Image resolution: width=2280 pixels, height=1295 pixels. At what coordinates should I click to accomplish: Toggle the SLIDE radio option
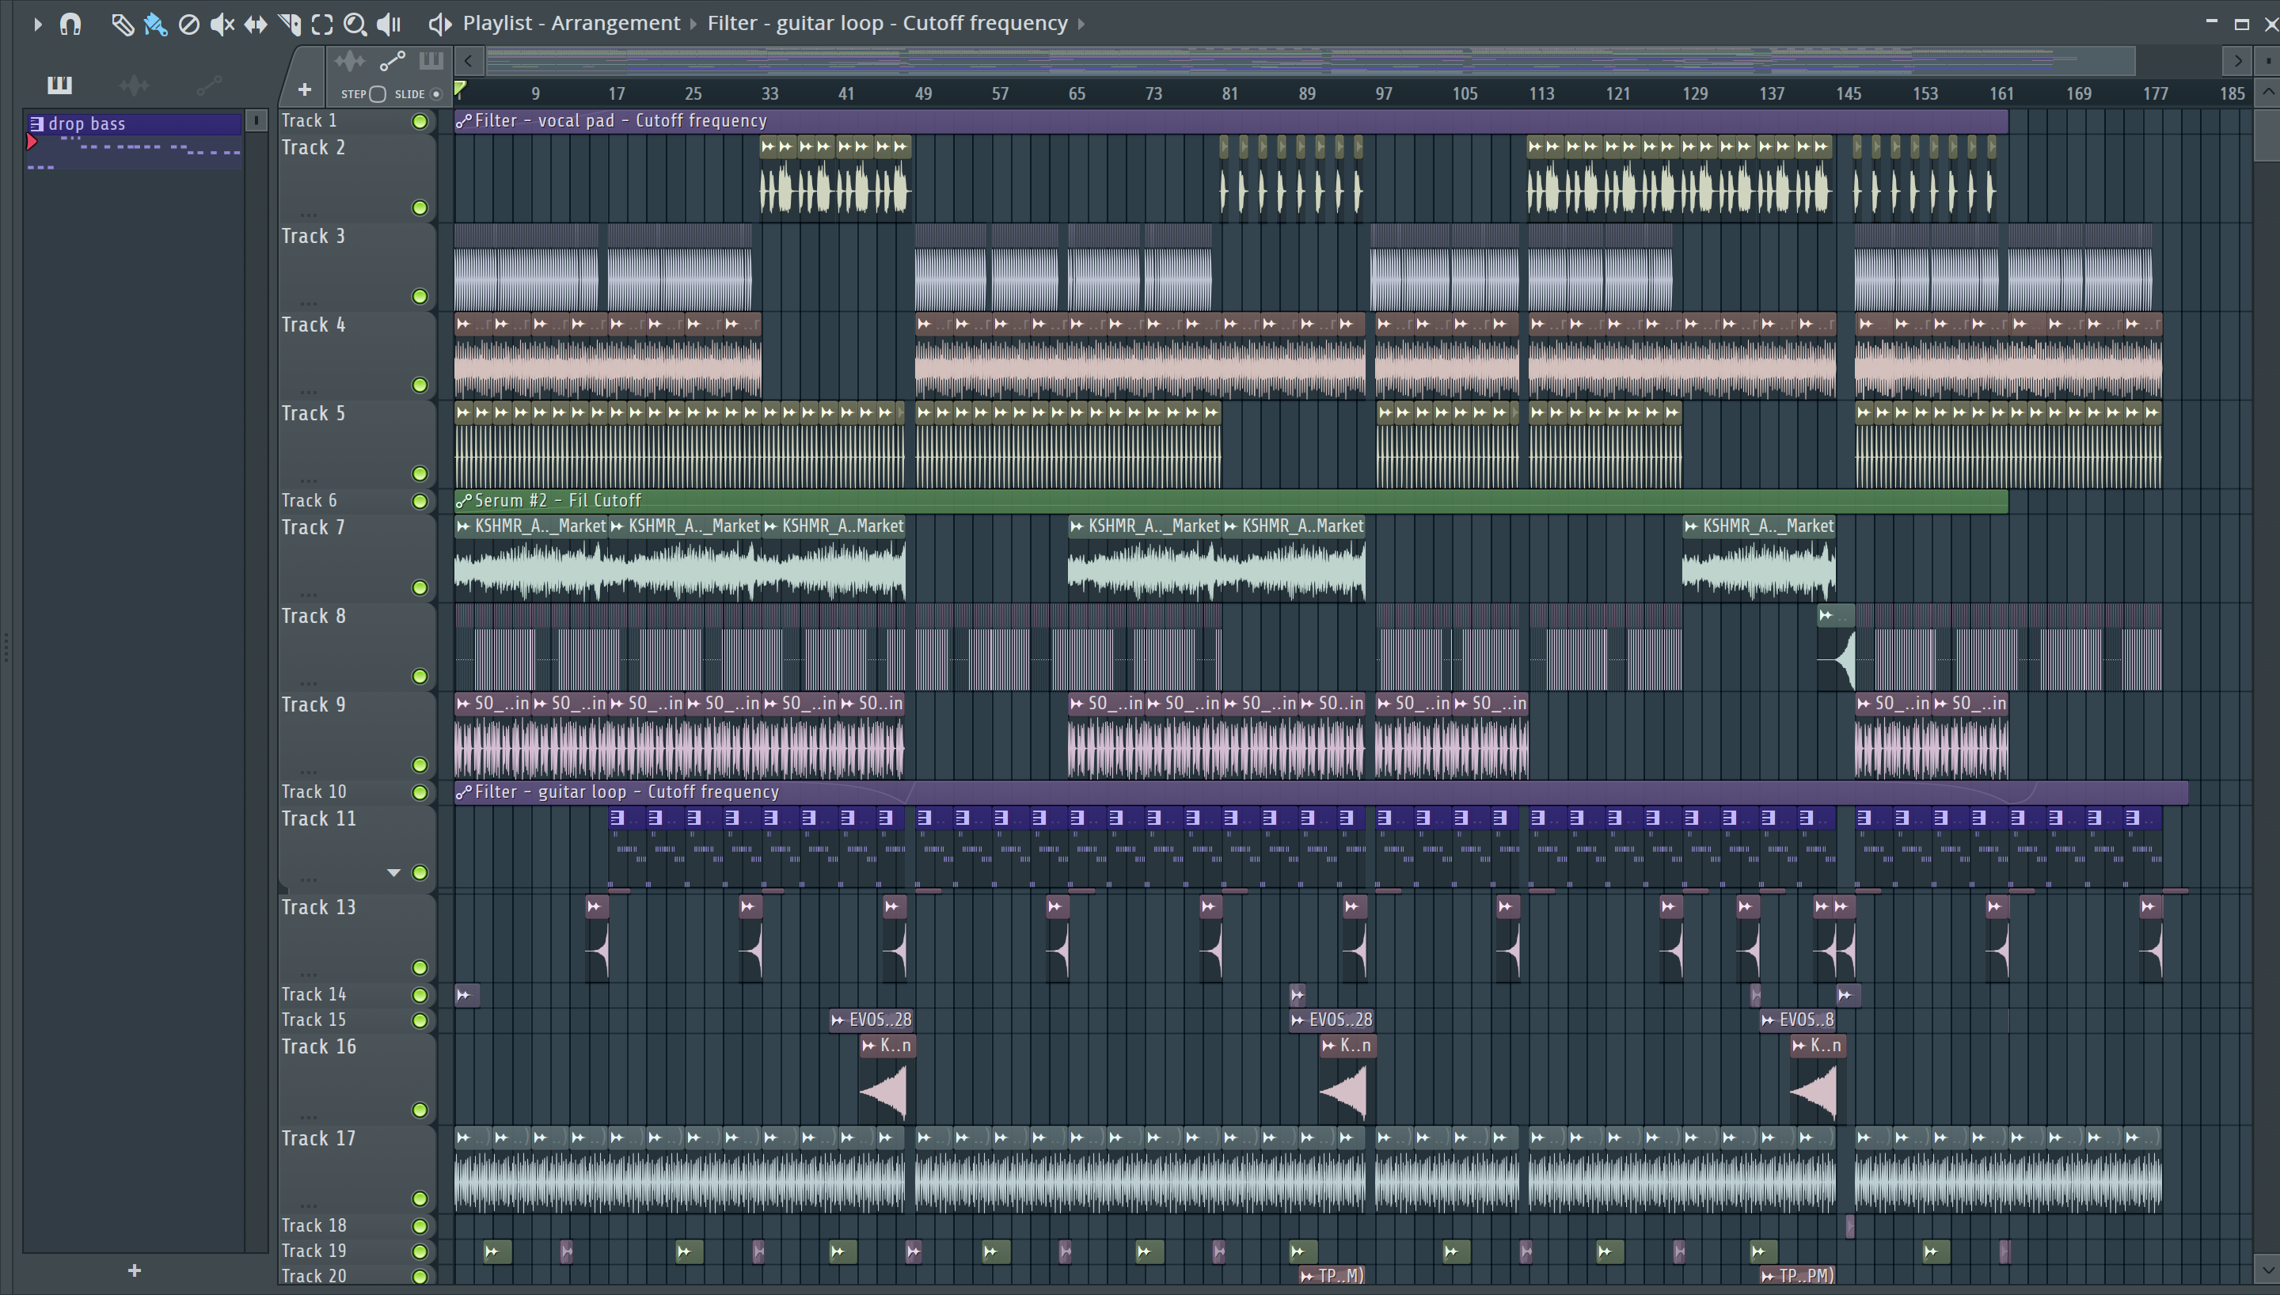coord(435,94)
